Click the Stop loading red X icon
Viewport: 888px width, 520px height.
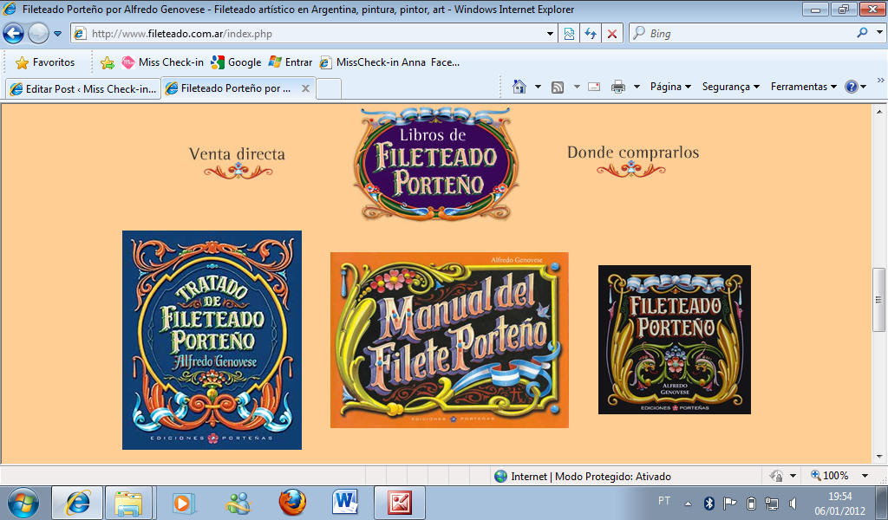(x=612, y=34)
